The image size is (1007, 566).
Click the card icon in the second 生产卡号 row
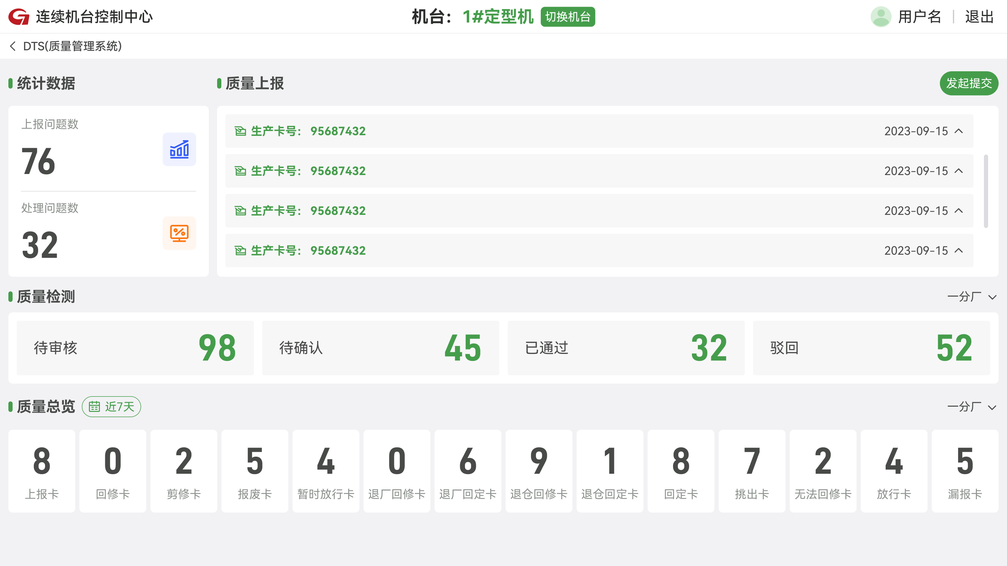tap(241, 171)
